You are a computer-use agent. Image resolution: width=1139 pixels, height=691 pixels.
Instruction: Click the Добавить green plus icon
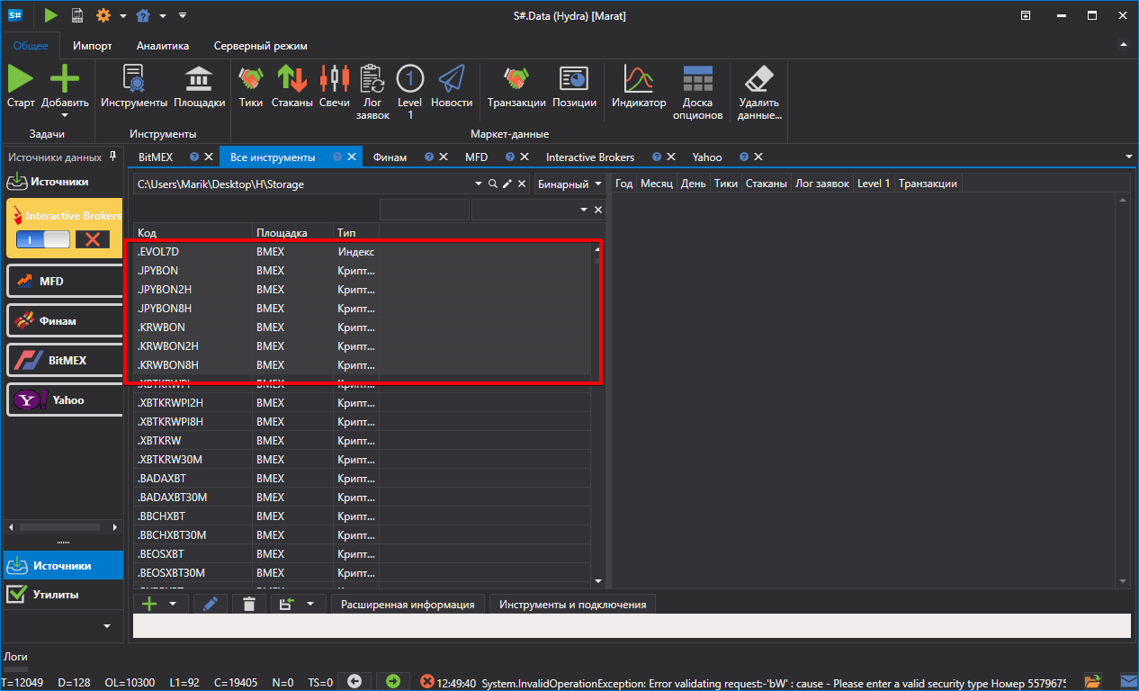[x=65, y=78]
